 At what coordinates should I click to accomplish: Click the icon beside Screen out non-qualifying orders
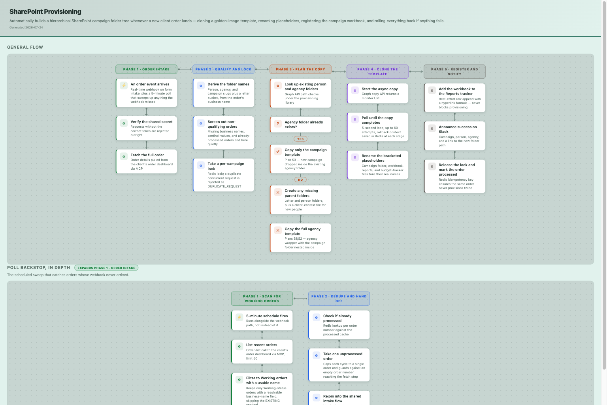coord(201,123)
